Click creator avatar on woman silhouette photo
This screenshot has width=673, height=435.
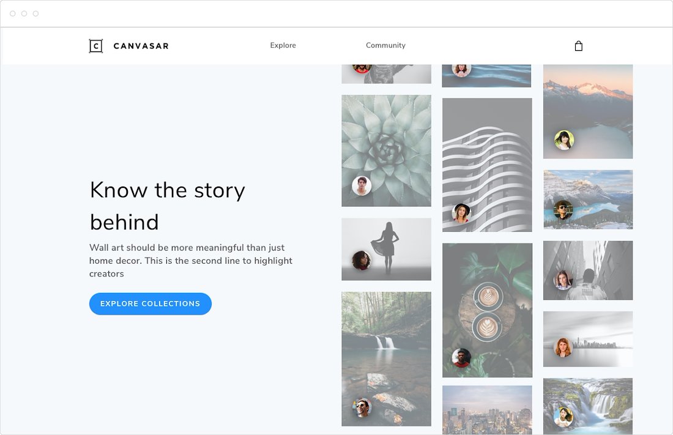(x=362, y=260)
